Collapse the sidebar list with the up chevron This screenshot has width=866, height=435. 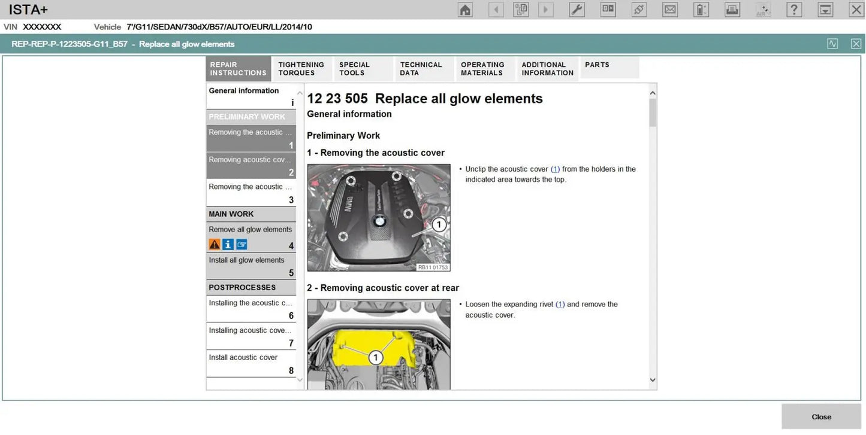click(300, 93)
